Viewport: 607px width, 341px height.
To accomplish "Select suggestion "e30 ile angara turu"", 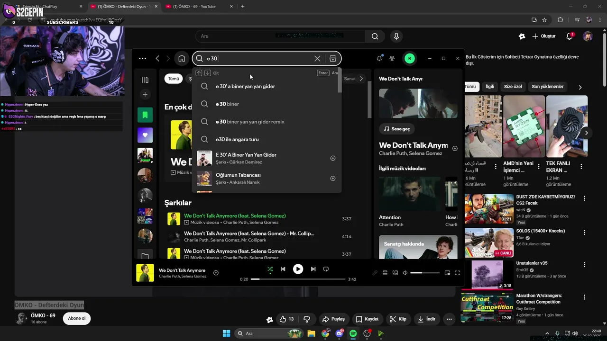I will (x=267, y=139).
